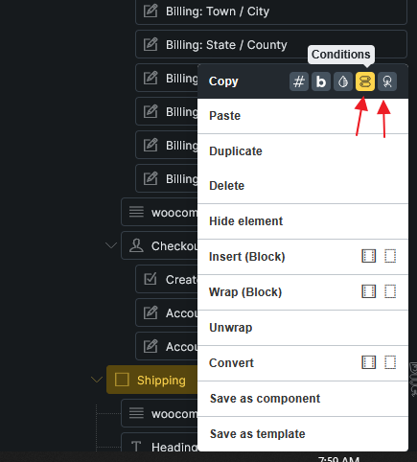Viewport: 417px width, 462px height.
Task: Select Delete from the context menu
Action: [x=226, y=186]
